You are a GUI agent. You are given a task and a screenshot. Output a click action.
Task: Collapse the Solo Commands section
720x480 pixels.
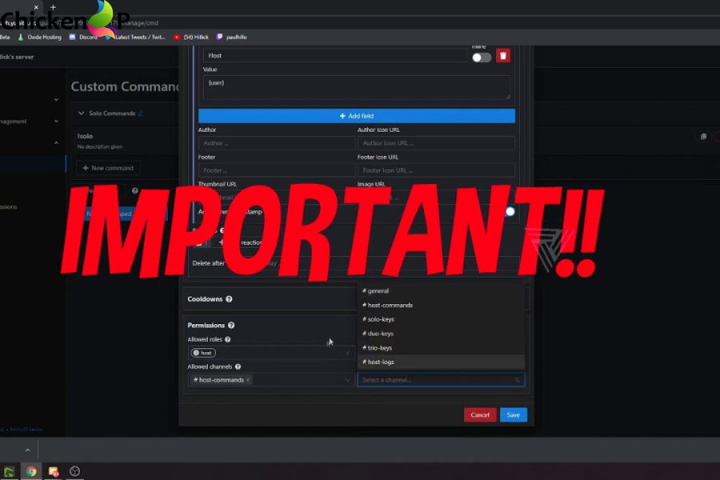(x=82, y=114)
